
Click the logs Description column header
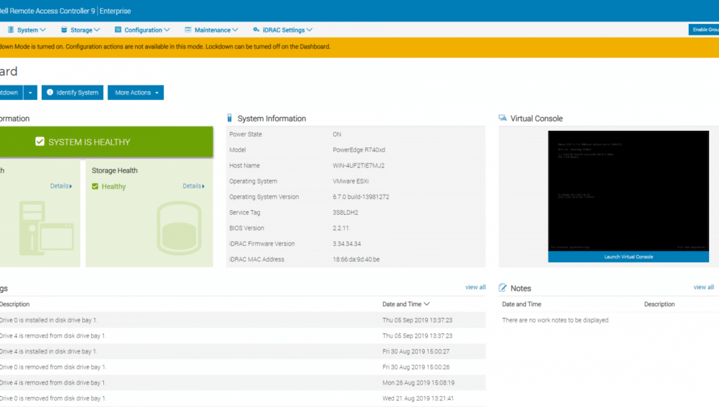pyautogui.click(x=15, y=304)
